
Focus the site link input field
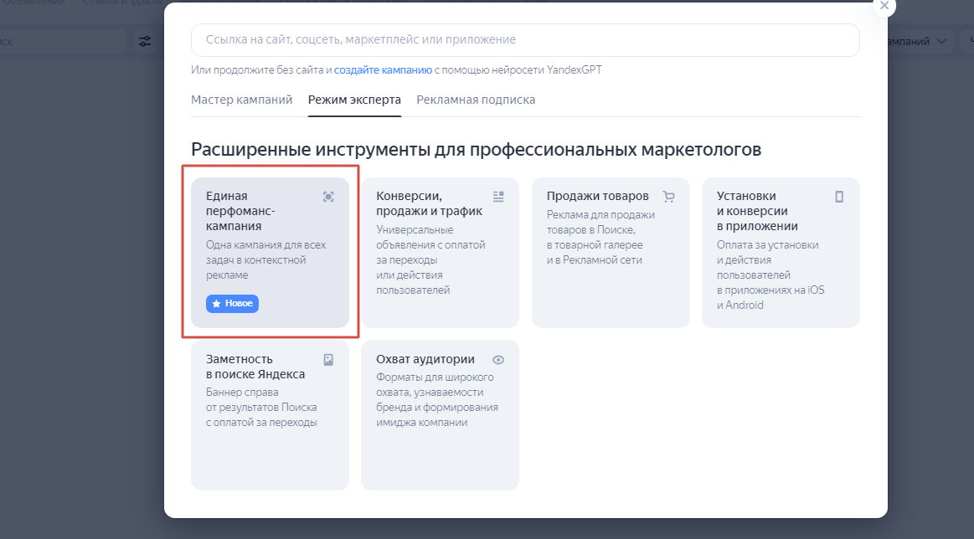525,40
